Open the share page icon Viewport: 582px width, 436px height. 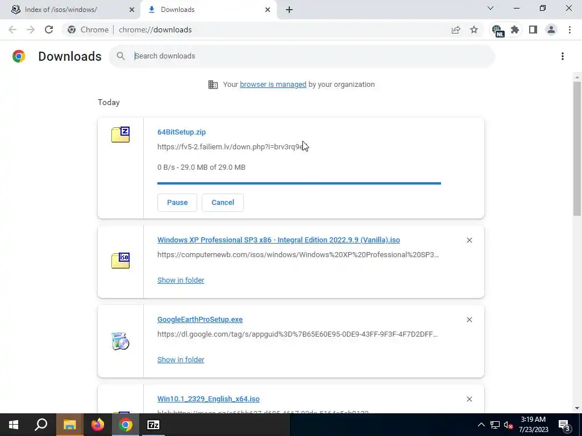[x=456, y=30]
